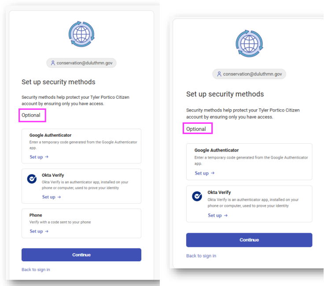Screen dimensions: 332x286
Task: Click Google Authenticator card heading on right
Action: (x=216, y=150)
